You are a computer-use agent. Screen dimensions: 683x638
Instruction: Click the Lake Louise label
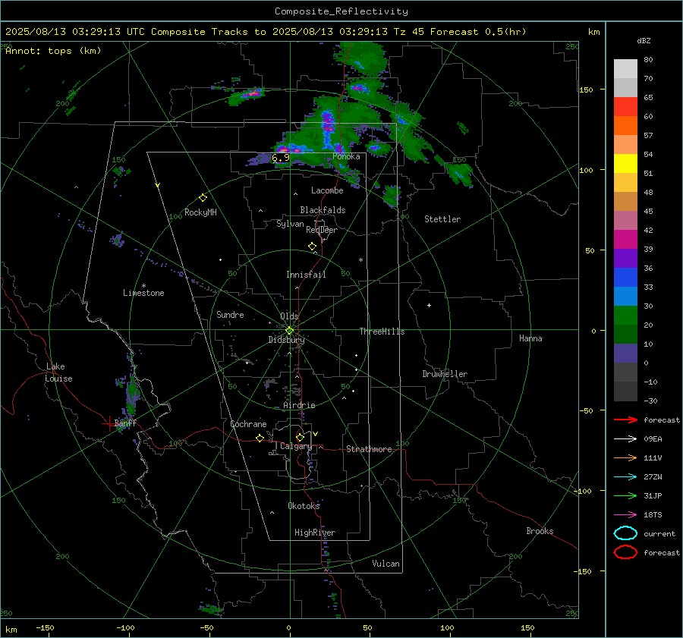point(58,372)
